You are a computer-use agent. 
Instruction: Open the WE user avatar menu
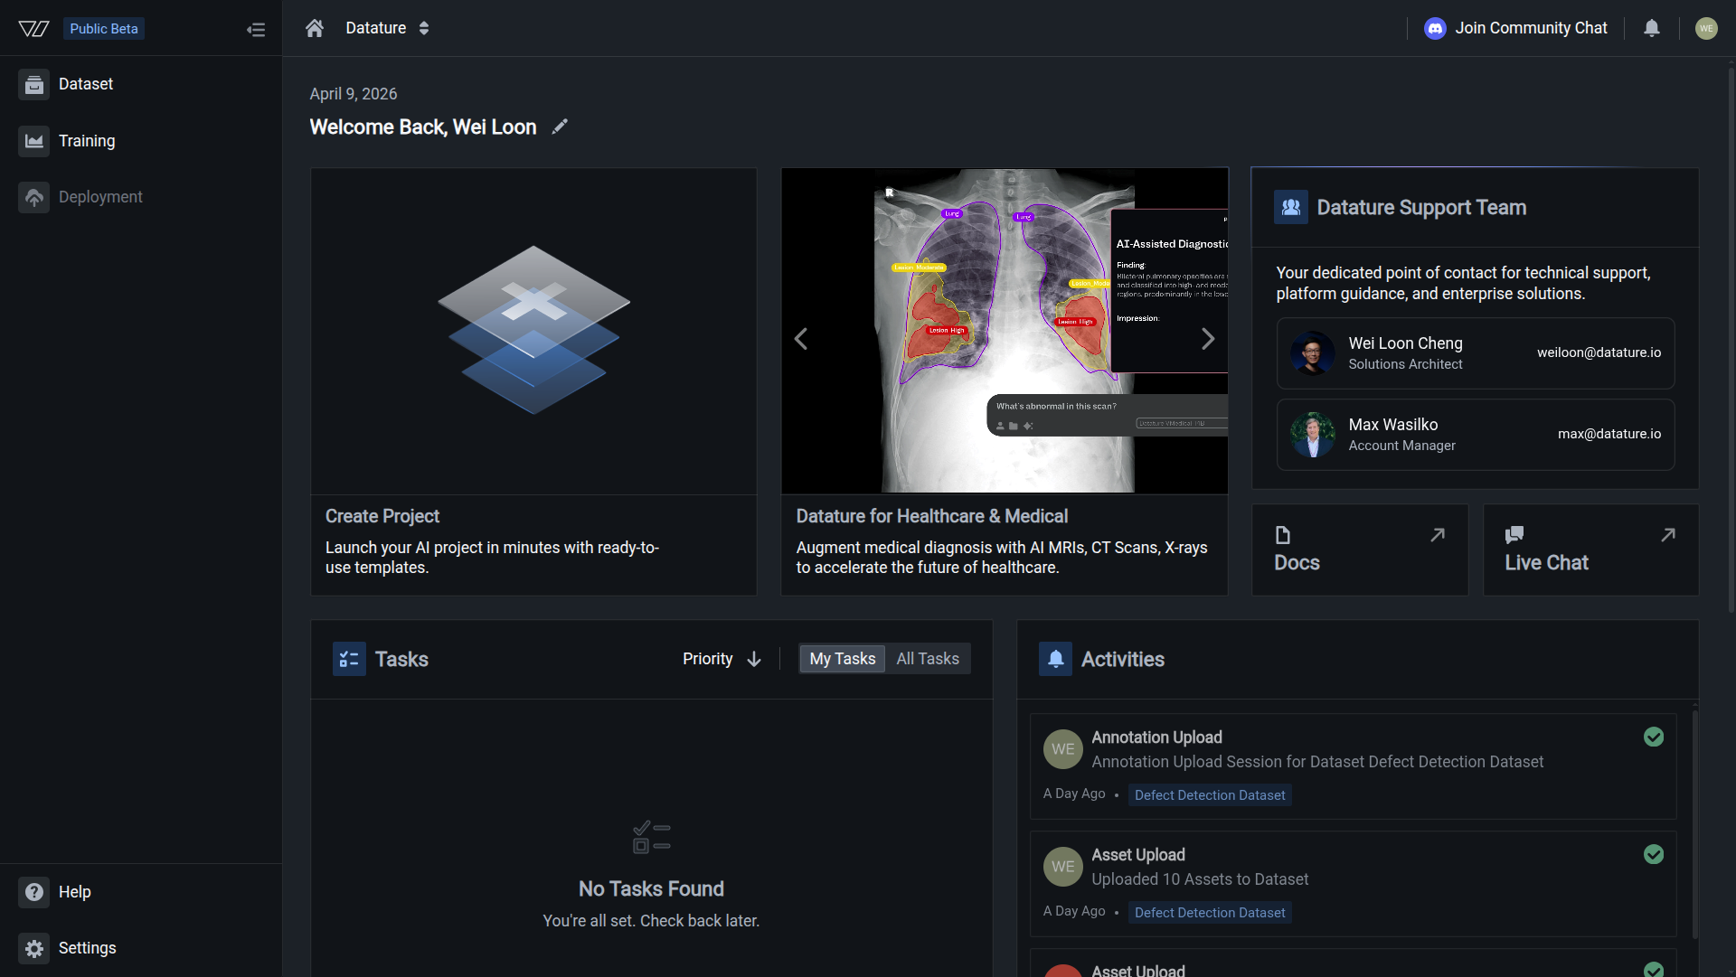pyautogui.click(x=1706, y=28)
